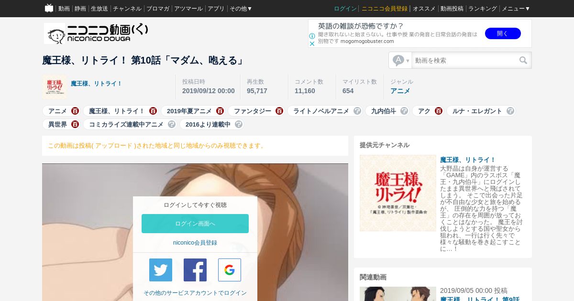Open ランキング in top bar

[x=482, y=9]
